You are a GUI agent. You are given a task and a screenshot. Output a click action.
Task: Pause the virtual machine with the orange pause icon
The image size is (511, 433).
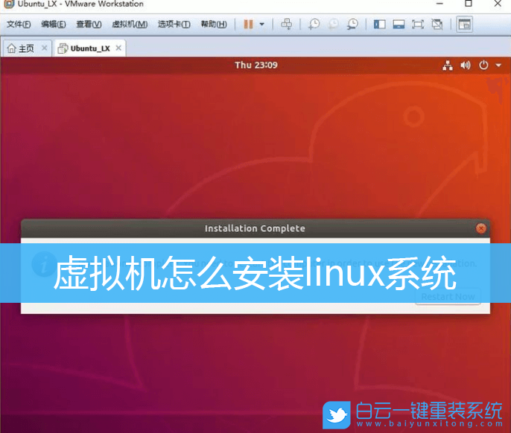[x=248, y=24]
